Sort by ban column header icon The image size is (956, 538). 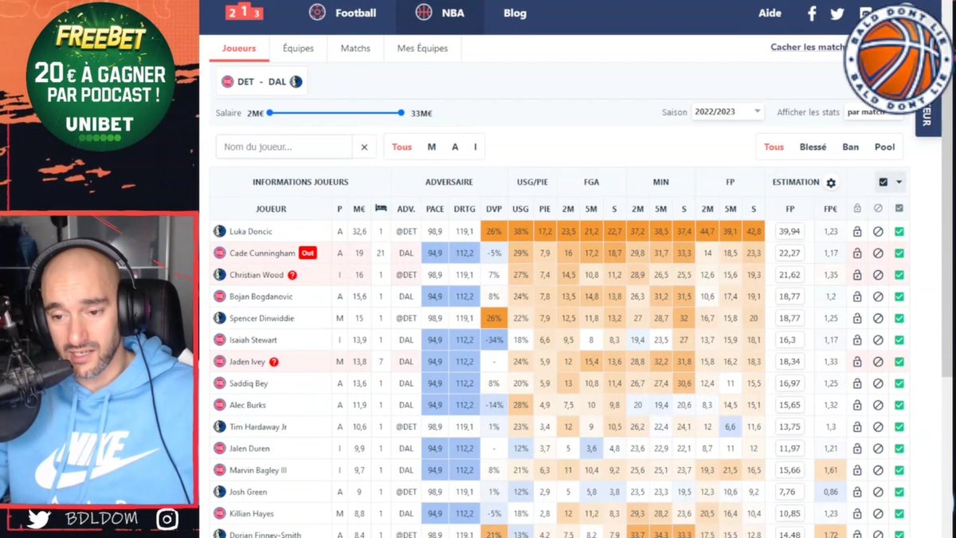click(x=878, y=209)
